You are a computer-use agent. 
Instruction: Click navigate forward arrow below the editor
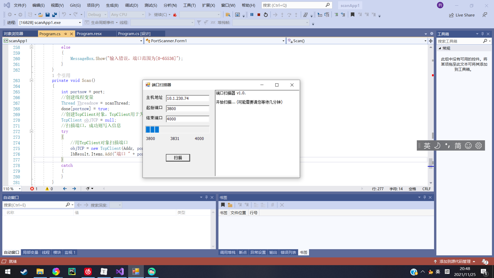point(74,189)
